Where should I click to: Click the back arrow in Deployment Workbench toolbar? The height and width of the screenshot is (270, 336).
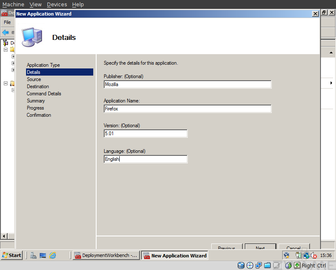click(x=5, y=33)
